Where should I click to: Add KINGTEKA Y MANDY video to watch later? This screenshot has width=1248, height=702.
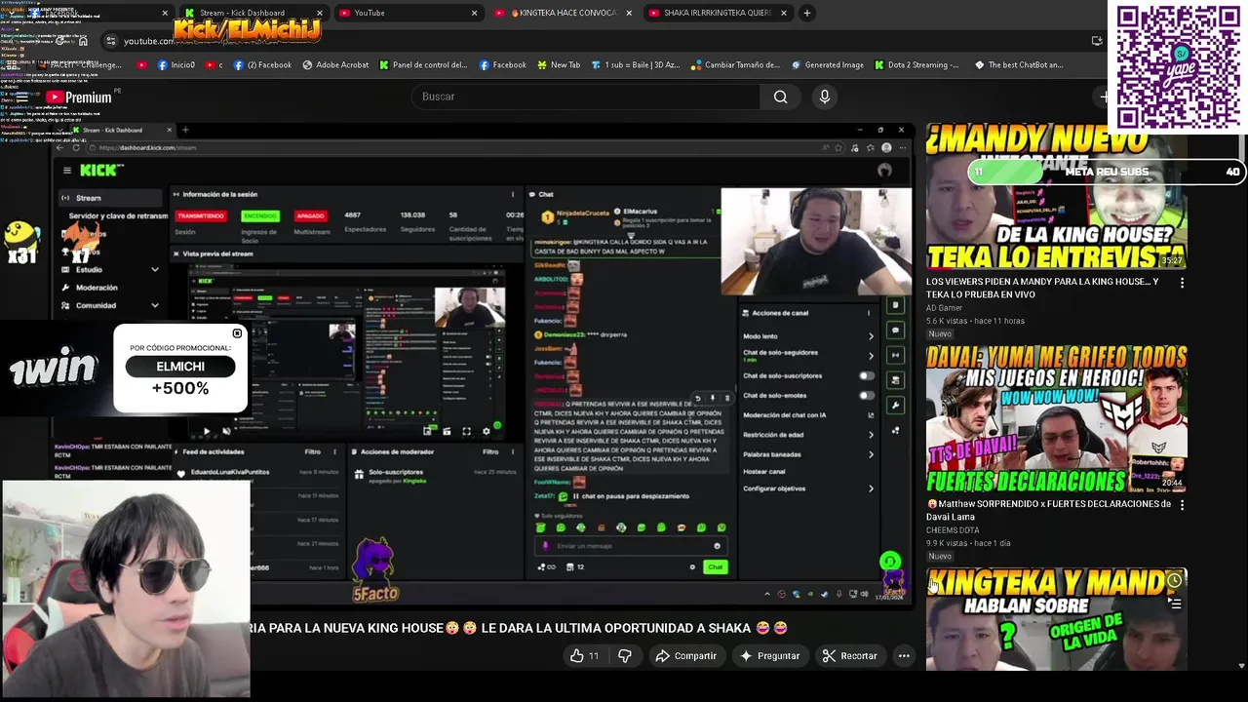coord(1175,581)
